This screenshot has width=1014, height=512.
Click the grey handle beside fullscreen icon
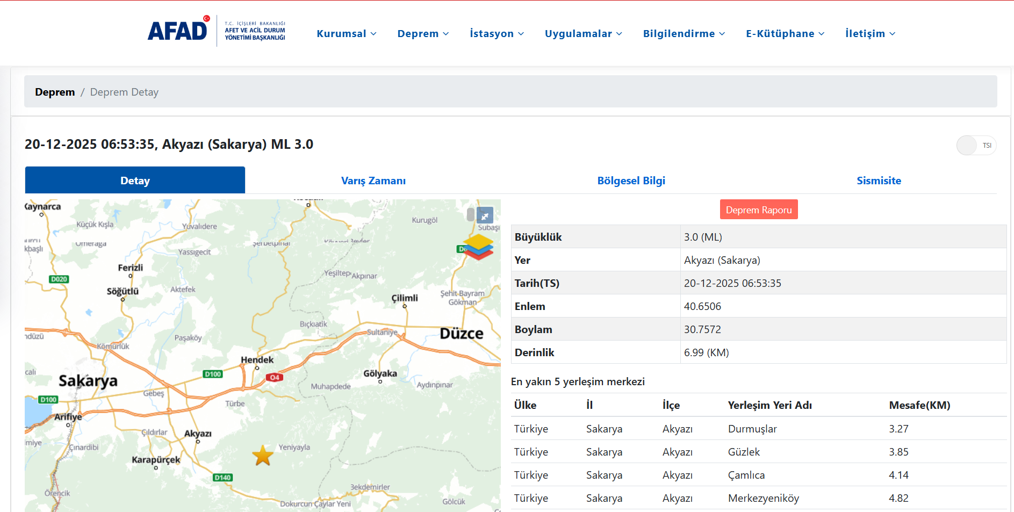point(471,215)
